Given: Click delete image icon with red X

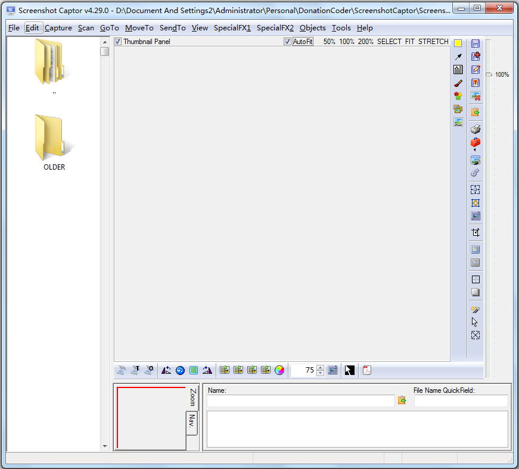Looking at the screenshot, I should point(476,96).
